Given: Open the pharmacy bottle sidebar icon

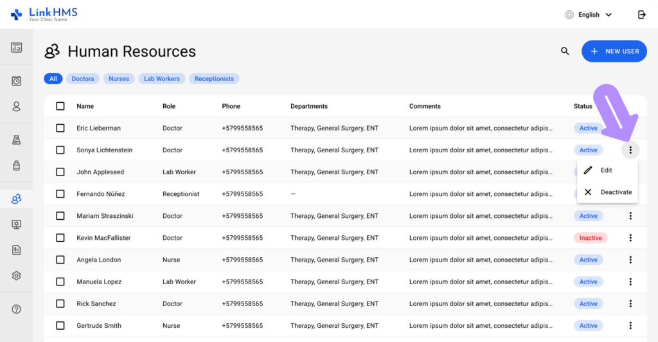Looking at the screenshot, I should pos(16,165).
